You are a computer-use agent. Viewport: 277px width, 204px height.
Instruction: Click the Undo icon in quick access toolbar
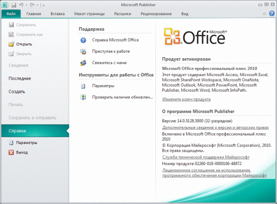point(21,5)
